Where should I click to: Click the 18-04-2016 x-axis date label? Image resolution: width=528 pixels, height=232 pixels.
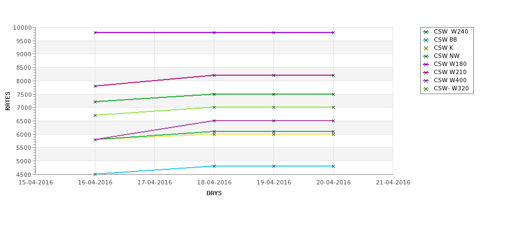pyautogui.click(x=214, y=183)
